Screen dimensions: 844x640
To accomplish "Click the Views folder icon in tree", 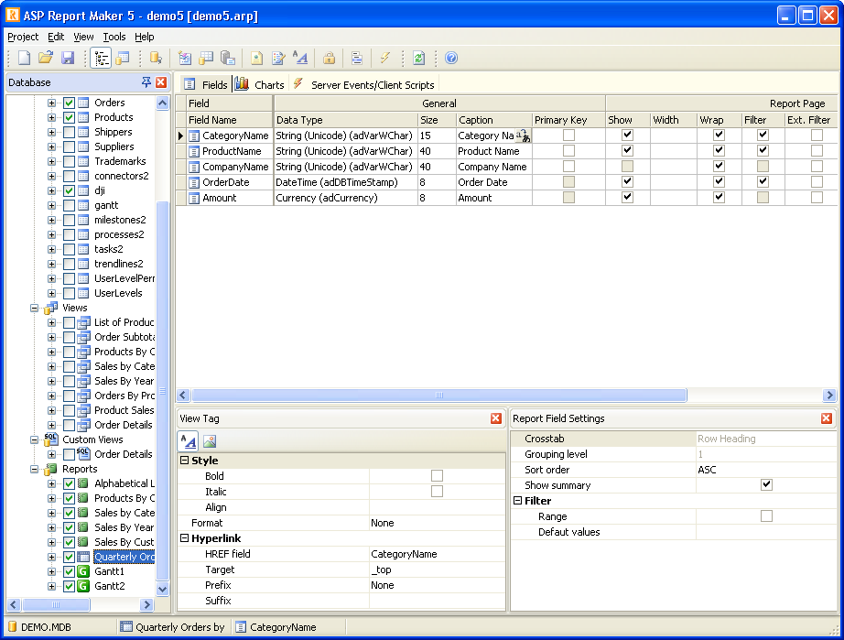I will (x=50, y=308).
